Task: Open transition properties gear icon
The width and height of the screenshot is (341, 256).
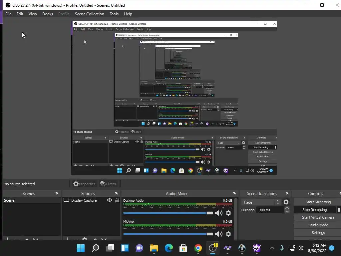Action: click(x=286, y=202)
